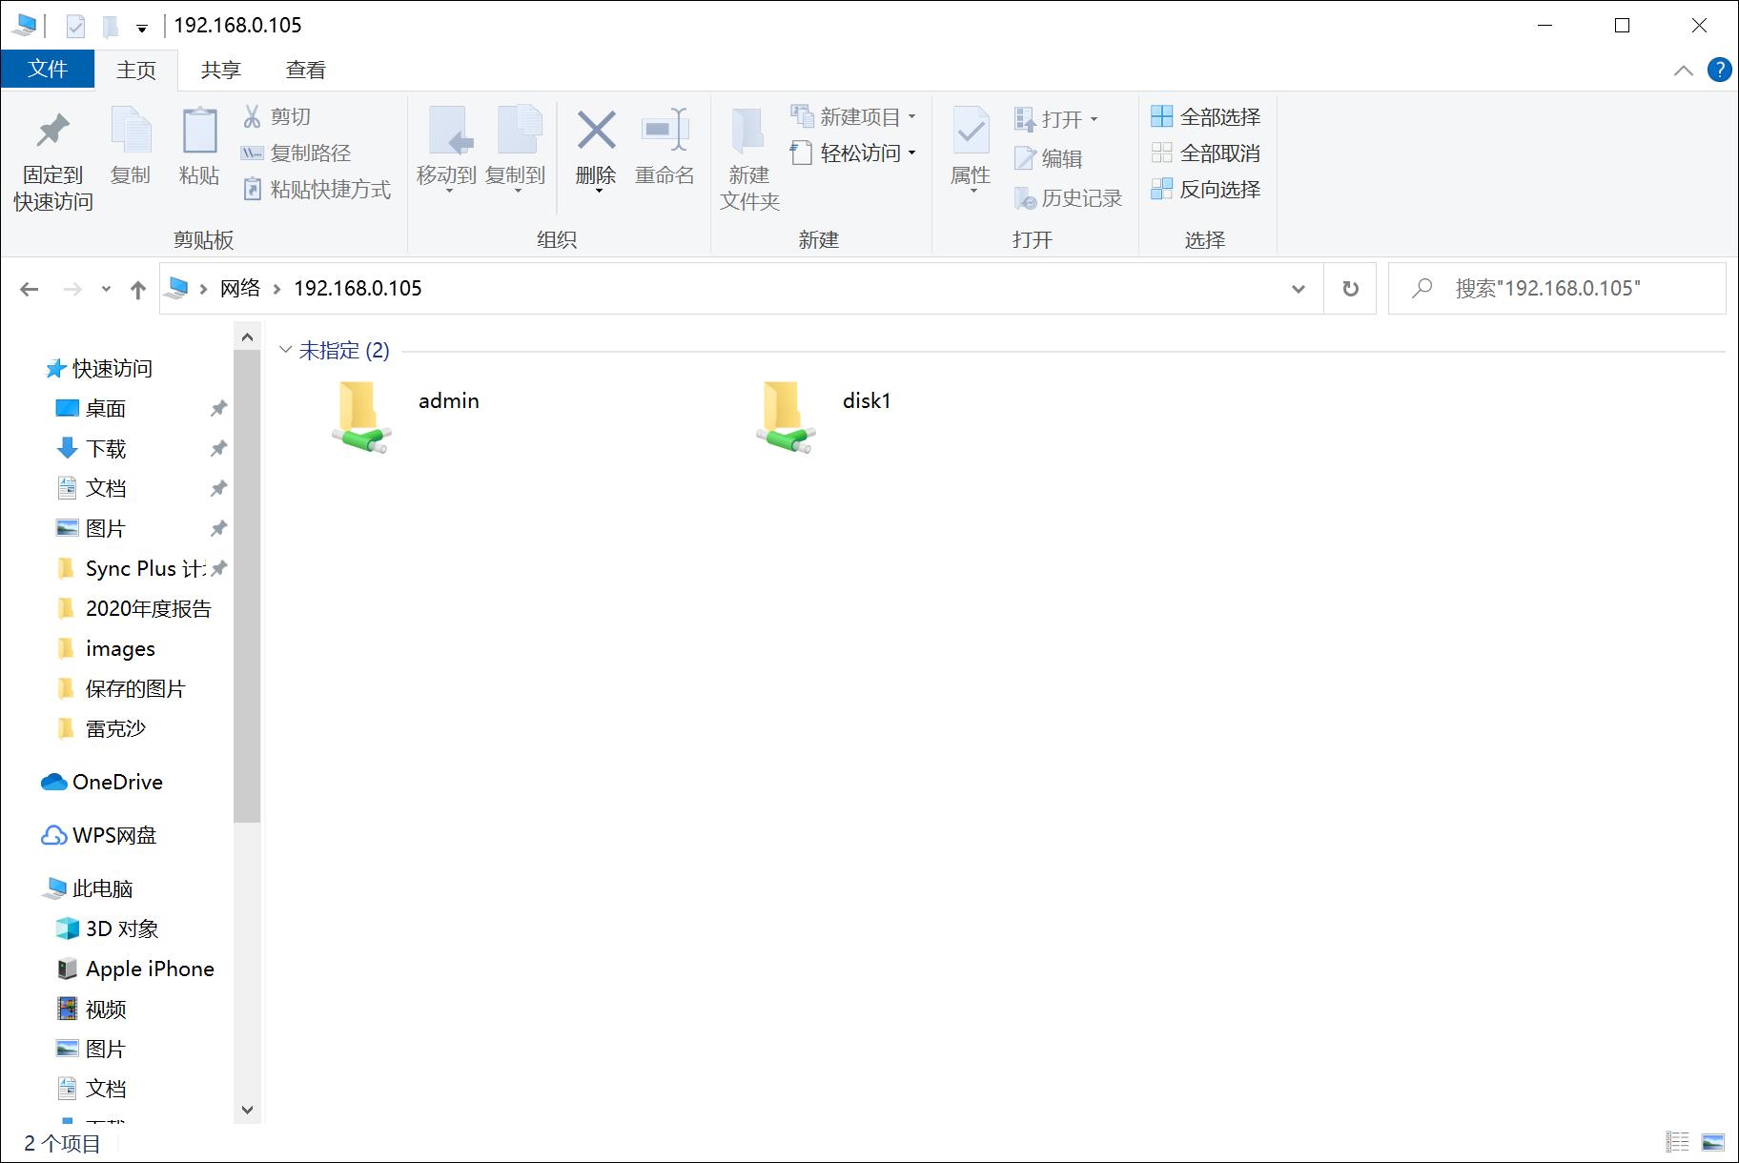Select 反向选择 to invert selection

pos(1207,190)
